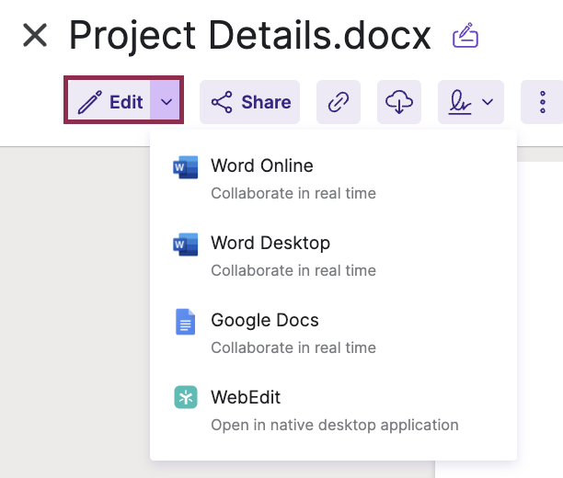Click 'Open in native desktop application' text
Viewport: 563px width, 478px height.
pos(335,425)
